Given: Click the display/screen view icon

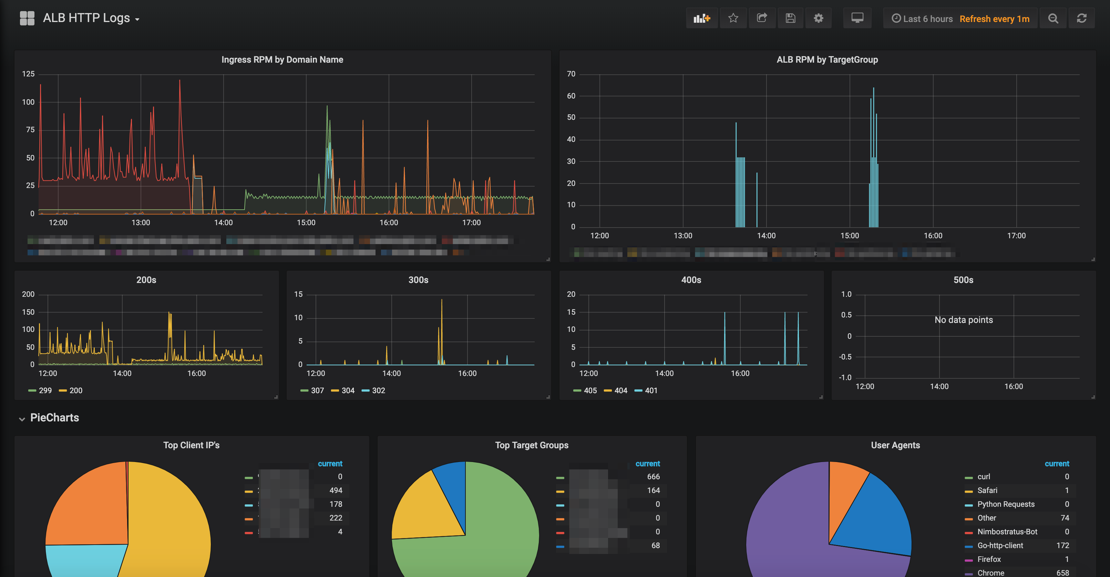Looking at the screenshot, I should [857, 18].
